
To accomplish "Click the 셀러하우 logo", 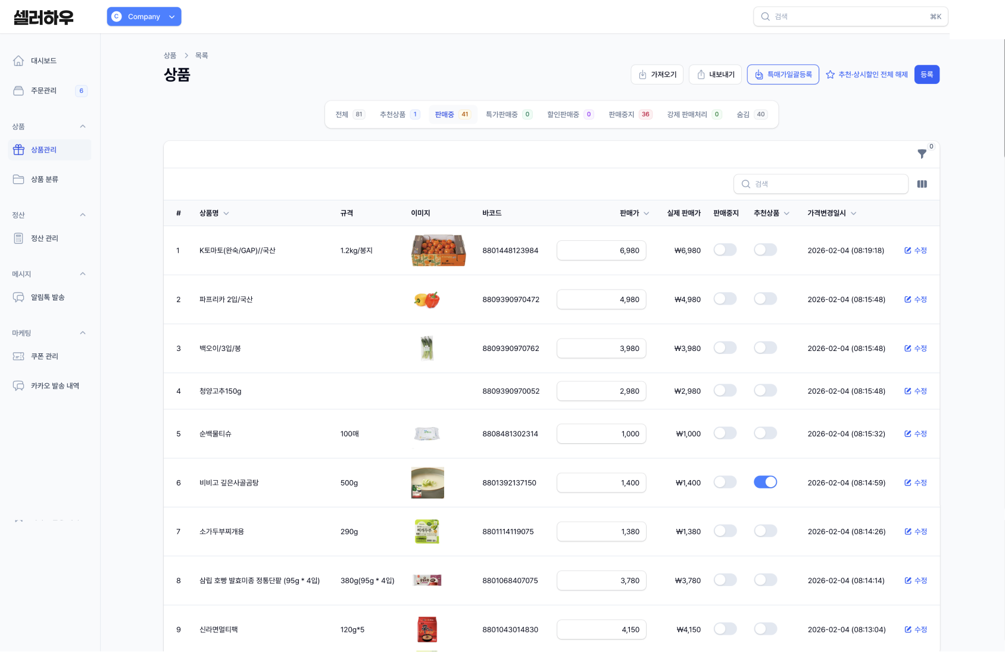I will point(43,17).
